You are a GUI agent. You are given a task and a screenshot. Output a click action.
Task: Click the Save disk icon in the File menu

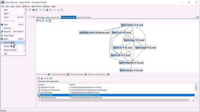pyautogui.click(x=2, y=25)
